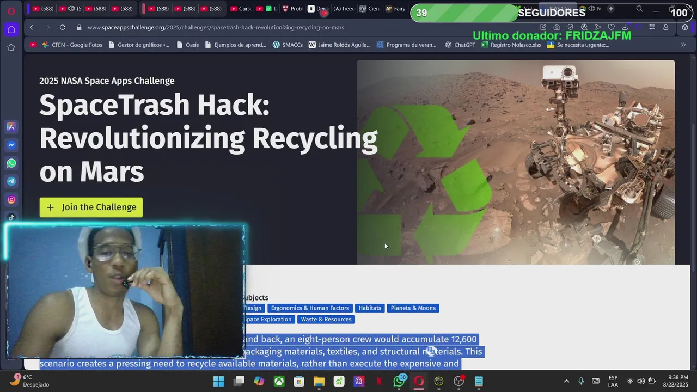The image size is (697, 392).
Task: Select the Planets & Moons subject tag
Action: pyautogui.click(x=413, y=308)
